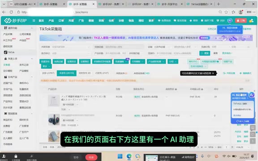Open AI工作台 in the sidebar
258x161 pixels.
coord(8,40)
